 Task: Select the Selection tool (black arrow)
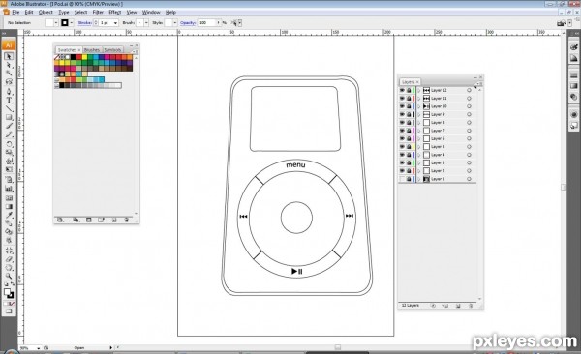(x=9, y=56)
